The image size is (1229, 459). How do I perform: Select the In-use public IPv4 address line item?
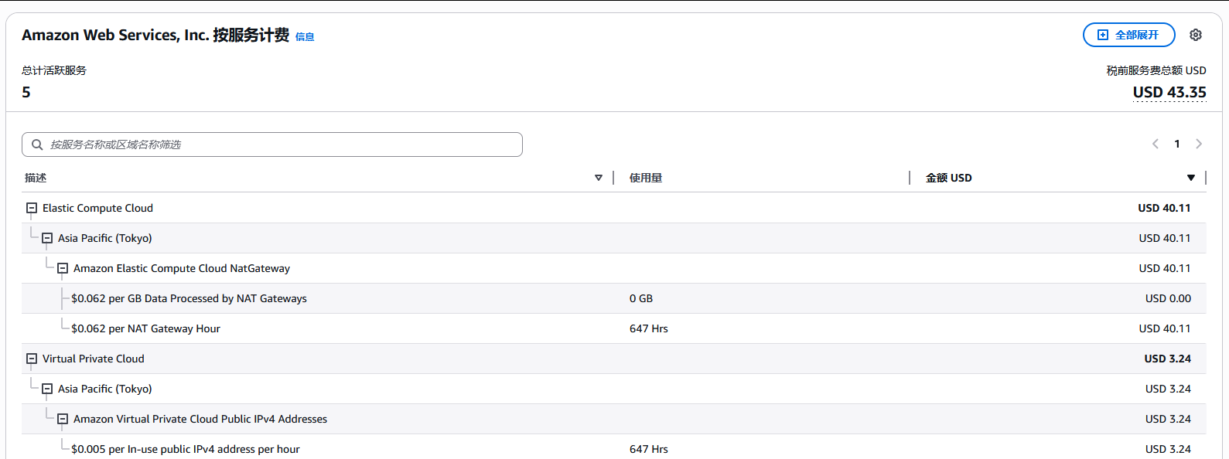click(185, 449)
